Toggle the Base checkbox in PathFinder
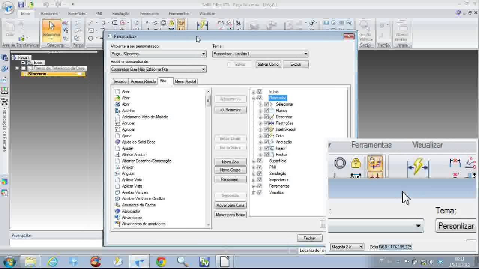Screen dimensions: 479x269 point(24,63)
